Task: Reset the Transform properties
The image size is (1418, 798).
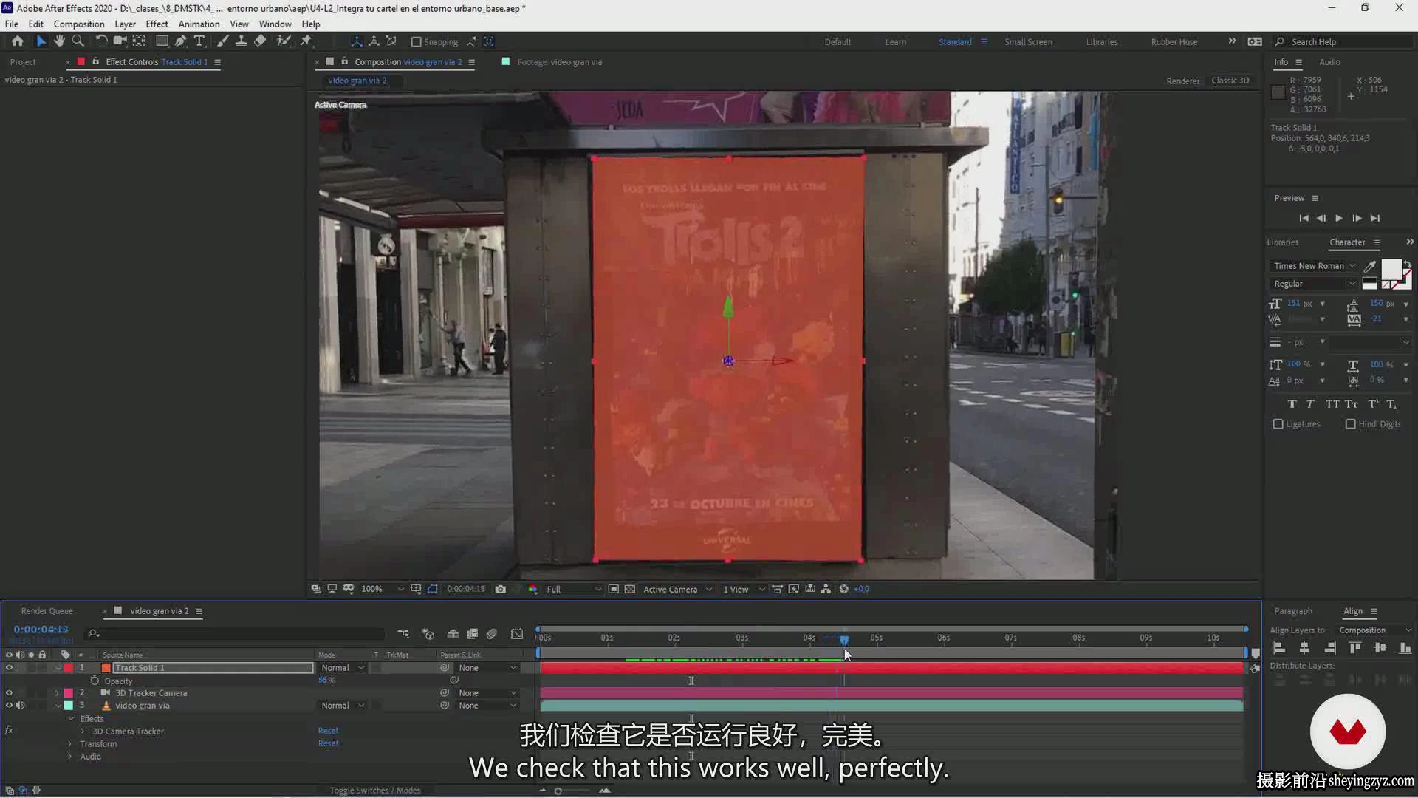Action: 328,743
